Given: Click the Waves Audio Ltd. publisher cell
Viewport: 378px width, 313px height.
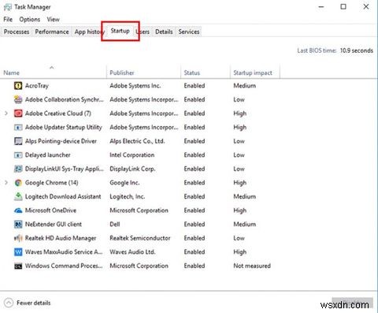Looking at the screenshot, I should tap(132, 252).
